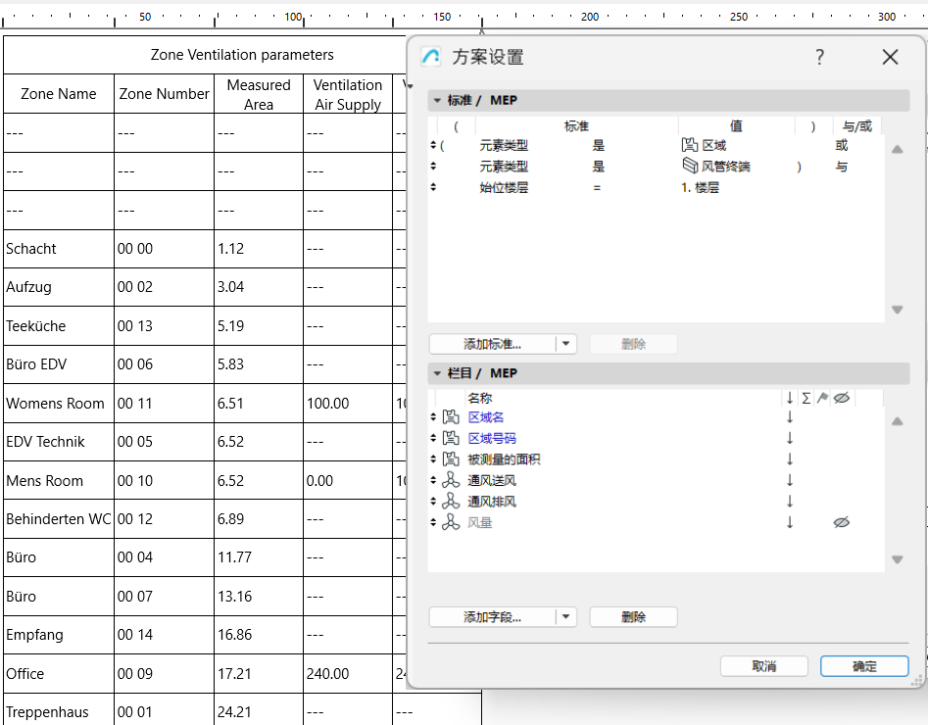The width and height of the screenshot is (928, 725).
Task: Click the zone icon beside 区域号码 field
Action: click(451, 438)
